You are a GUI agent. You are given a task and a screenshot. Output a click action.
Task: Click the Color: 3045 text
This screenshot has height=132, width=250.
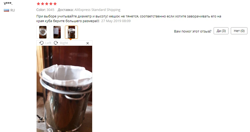coord(45,10)
